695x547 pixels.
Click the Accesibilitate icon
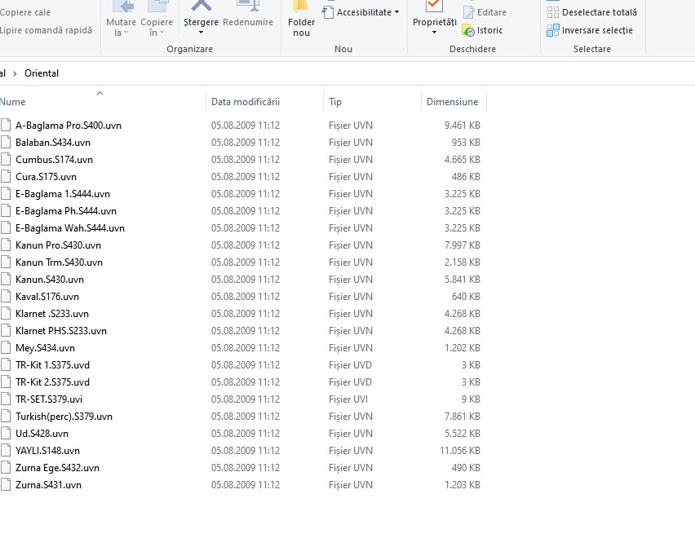click(328, 12)
